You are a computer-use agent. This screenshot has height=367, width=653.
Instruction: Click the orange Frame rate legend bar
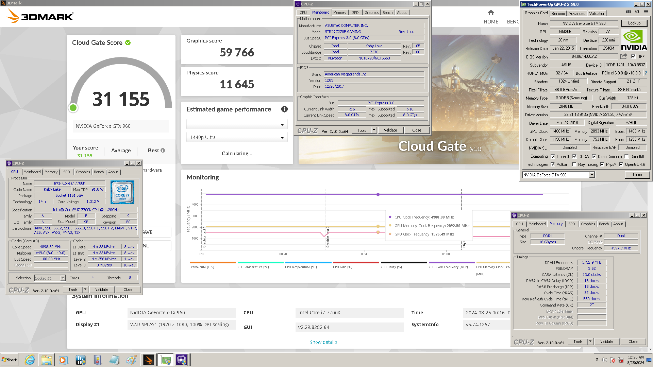(213, 262)
